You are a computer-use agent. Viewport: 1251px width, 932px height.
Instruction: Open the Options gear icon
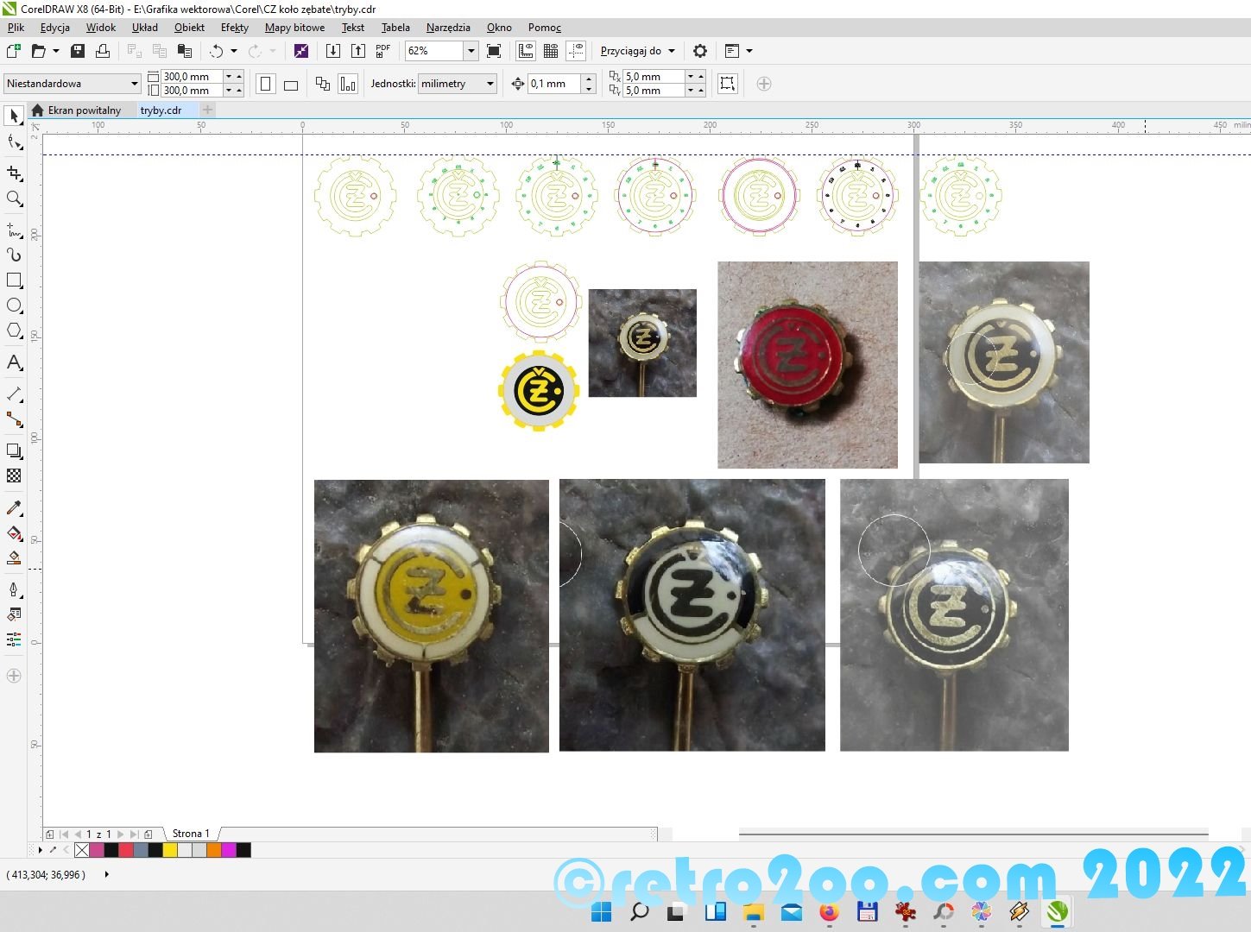[x=700, y=51]
